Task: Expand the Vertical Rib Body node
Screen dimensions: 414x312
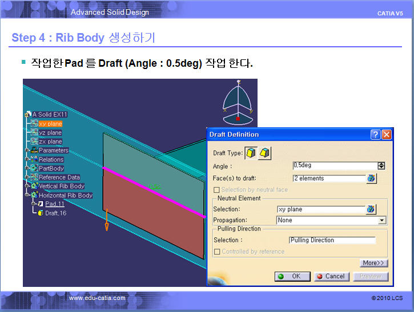Action: click(x=26, y=186)
